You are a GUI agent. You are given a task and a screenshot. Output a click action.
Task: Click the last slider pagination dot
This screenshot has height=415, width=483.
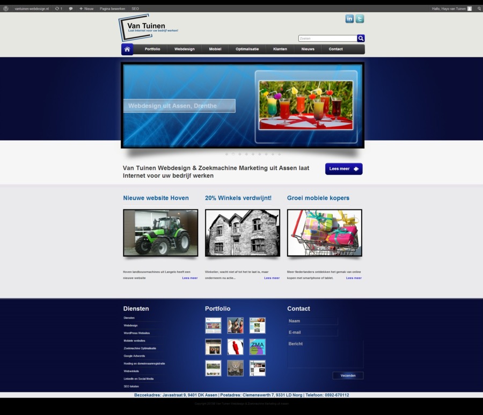(x=280, y=154)
